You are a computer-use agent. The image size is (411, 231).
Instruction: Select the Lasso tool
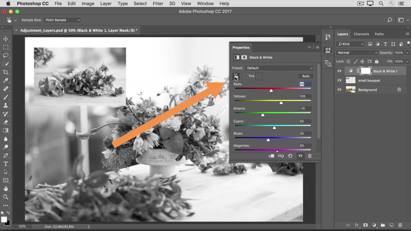coord(6,56)
